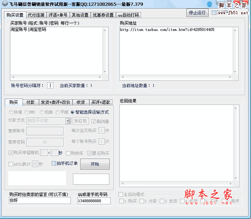The height and width of the screenshot is (219, 251).
Task: Toggle the 购买停留随机 checkbox
Action: coord(11,153)
